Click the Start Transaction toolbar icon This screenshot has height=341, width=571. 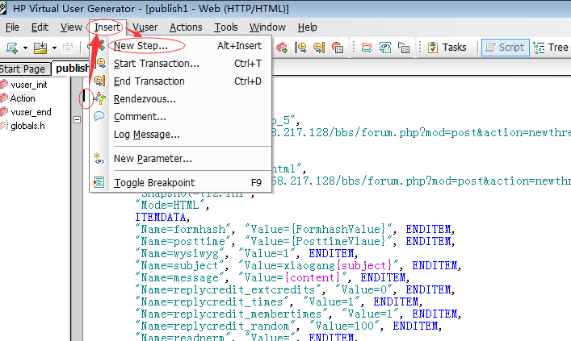pyautogui.click(x=300, y=48)
